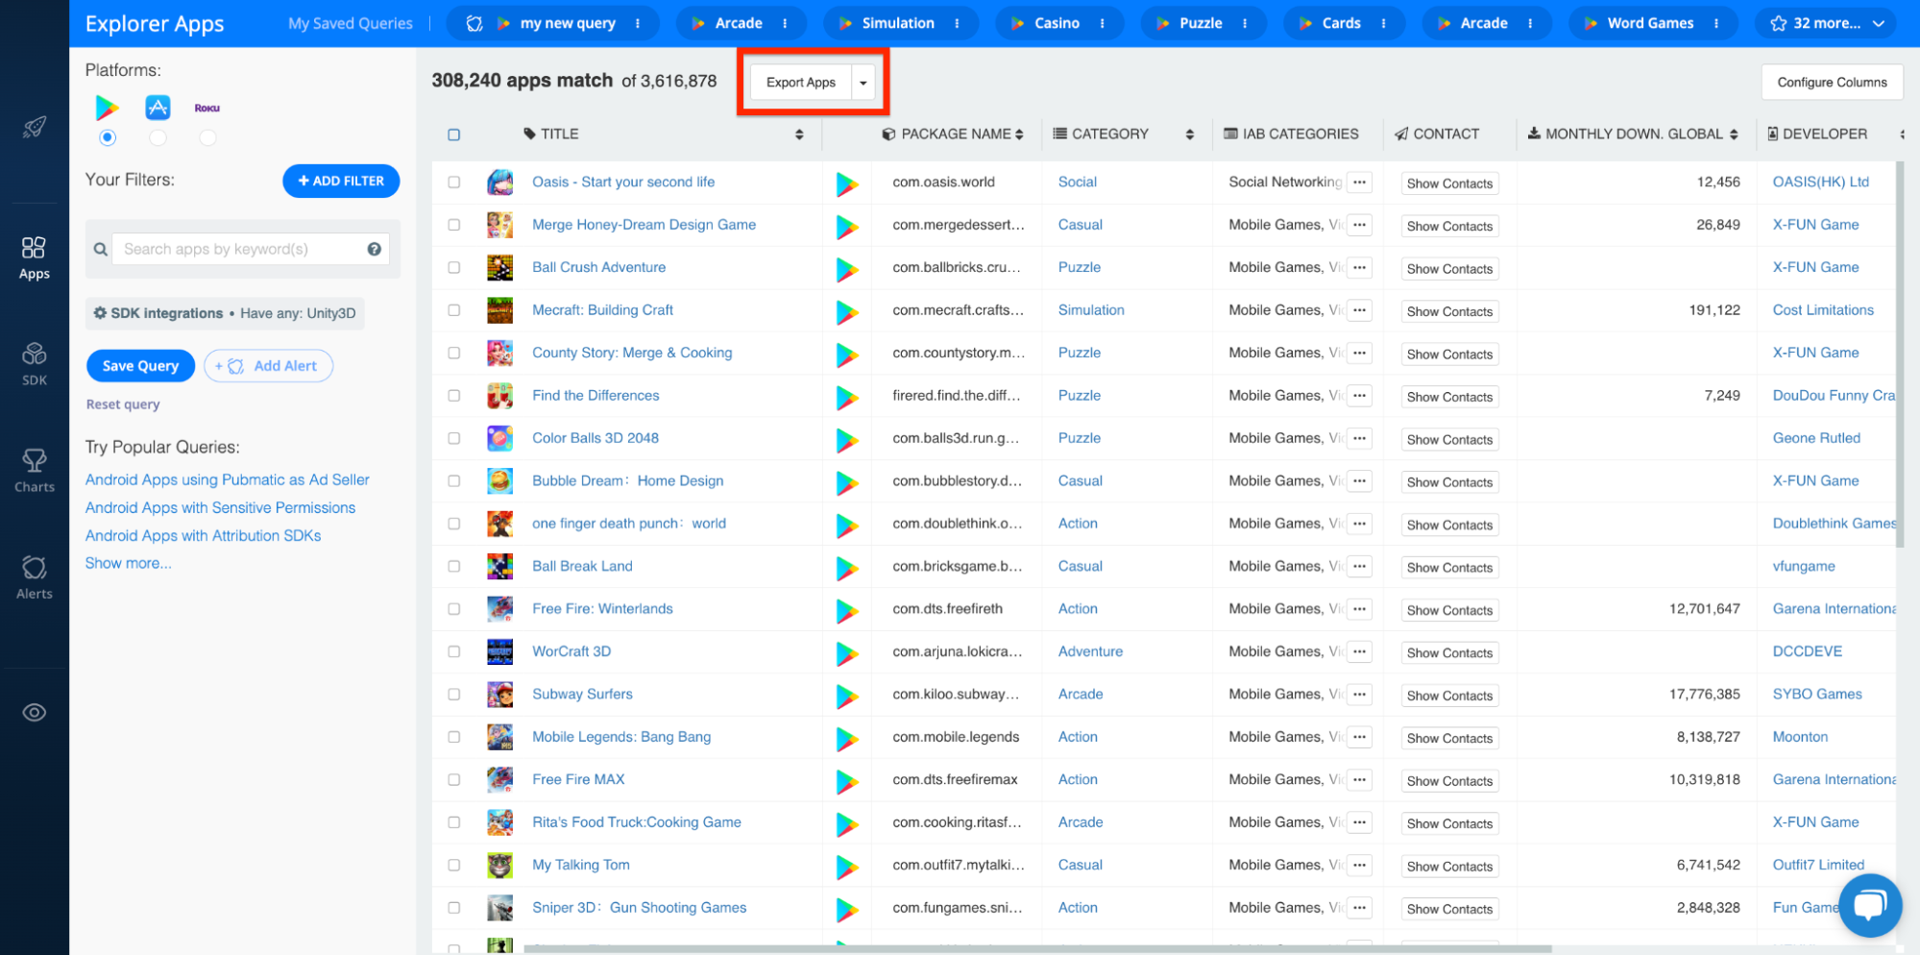Open the Casino query options dots
The height and width of the screenshot is (955, 1920).
coord(1102,23)
